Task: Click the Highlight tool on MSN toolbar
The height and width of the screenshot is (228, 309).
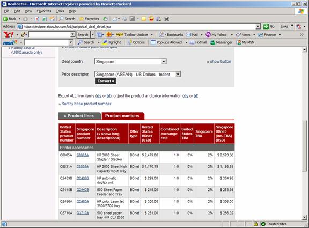Action: click(112, 42)
